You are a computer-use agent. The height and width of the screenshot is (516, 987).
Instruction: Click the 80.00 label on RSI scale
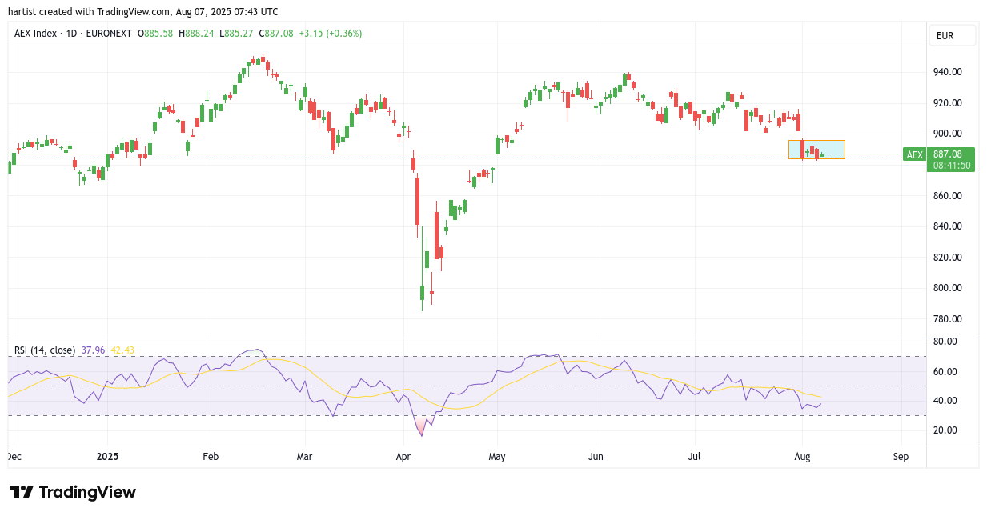tap(945, 342)
